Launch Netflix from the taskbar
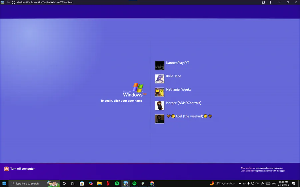 click(x=108, y=183)
